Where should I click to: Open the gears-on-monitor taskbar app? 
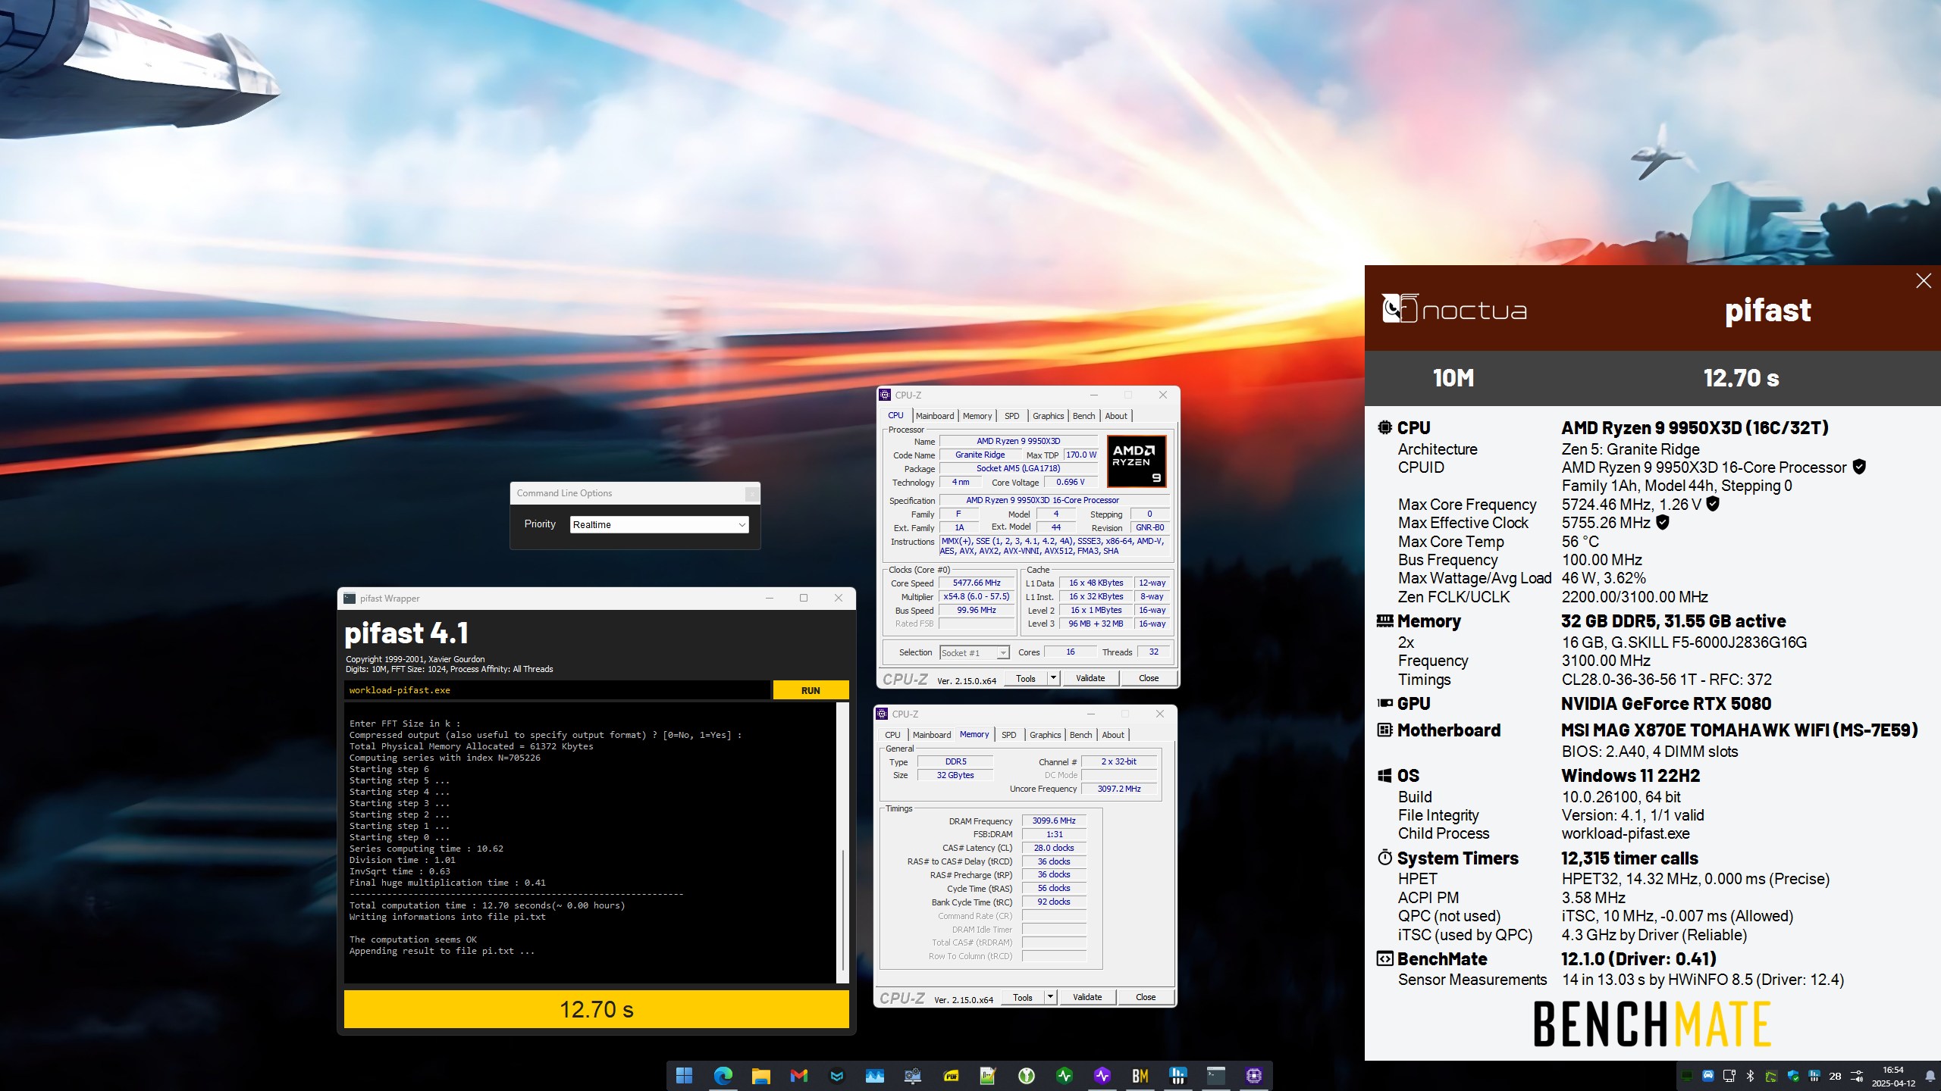click(912, 1075)
